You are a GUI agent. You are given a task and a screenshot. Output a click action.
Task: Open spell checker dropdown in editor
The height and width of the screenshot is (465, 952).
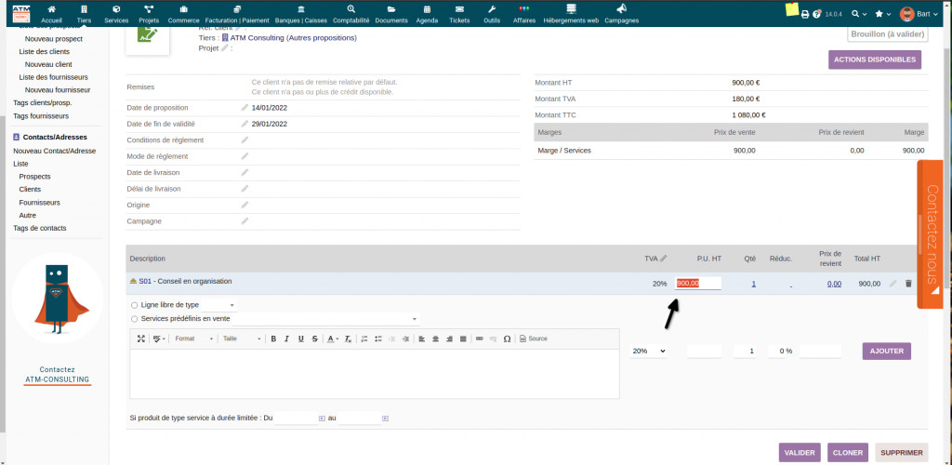coord(160,339)
